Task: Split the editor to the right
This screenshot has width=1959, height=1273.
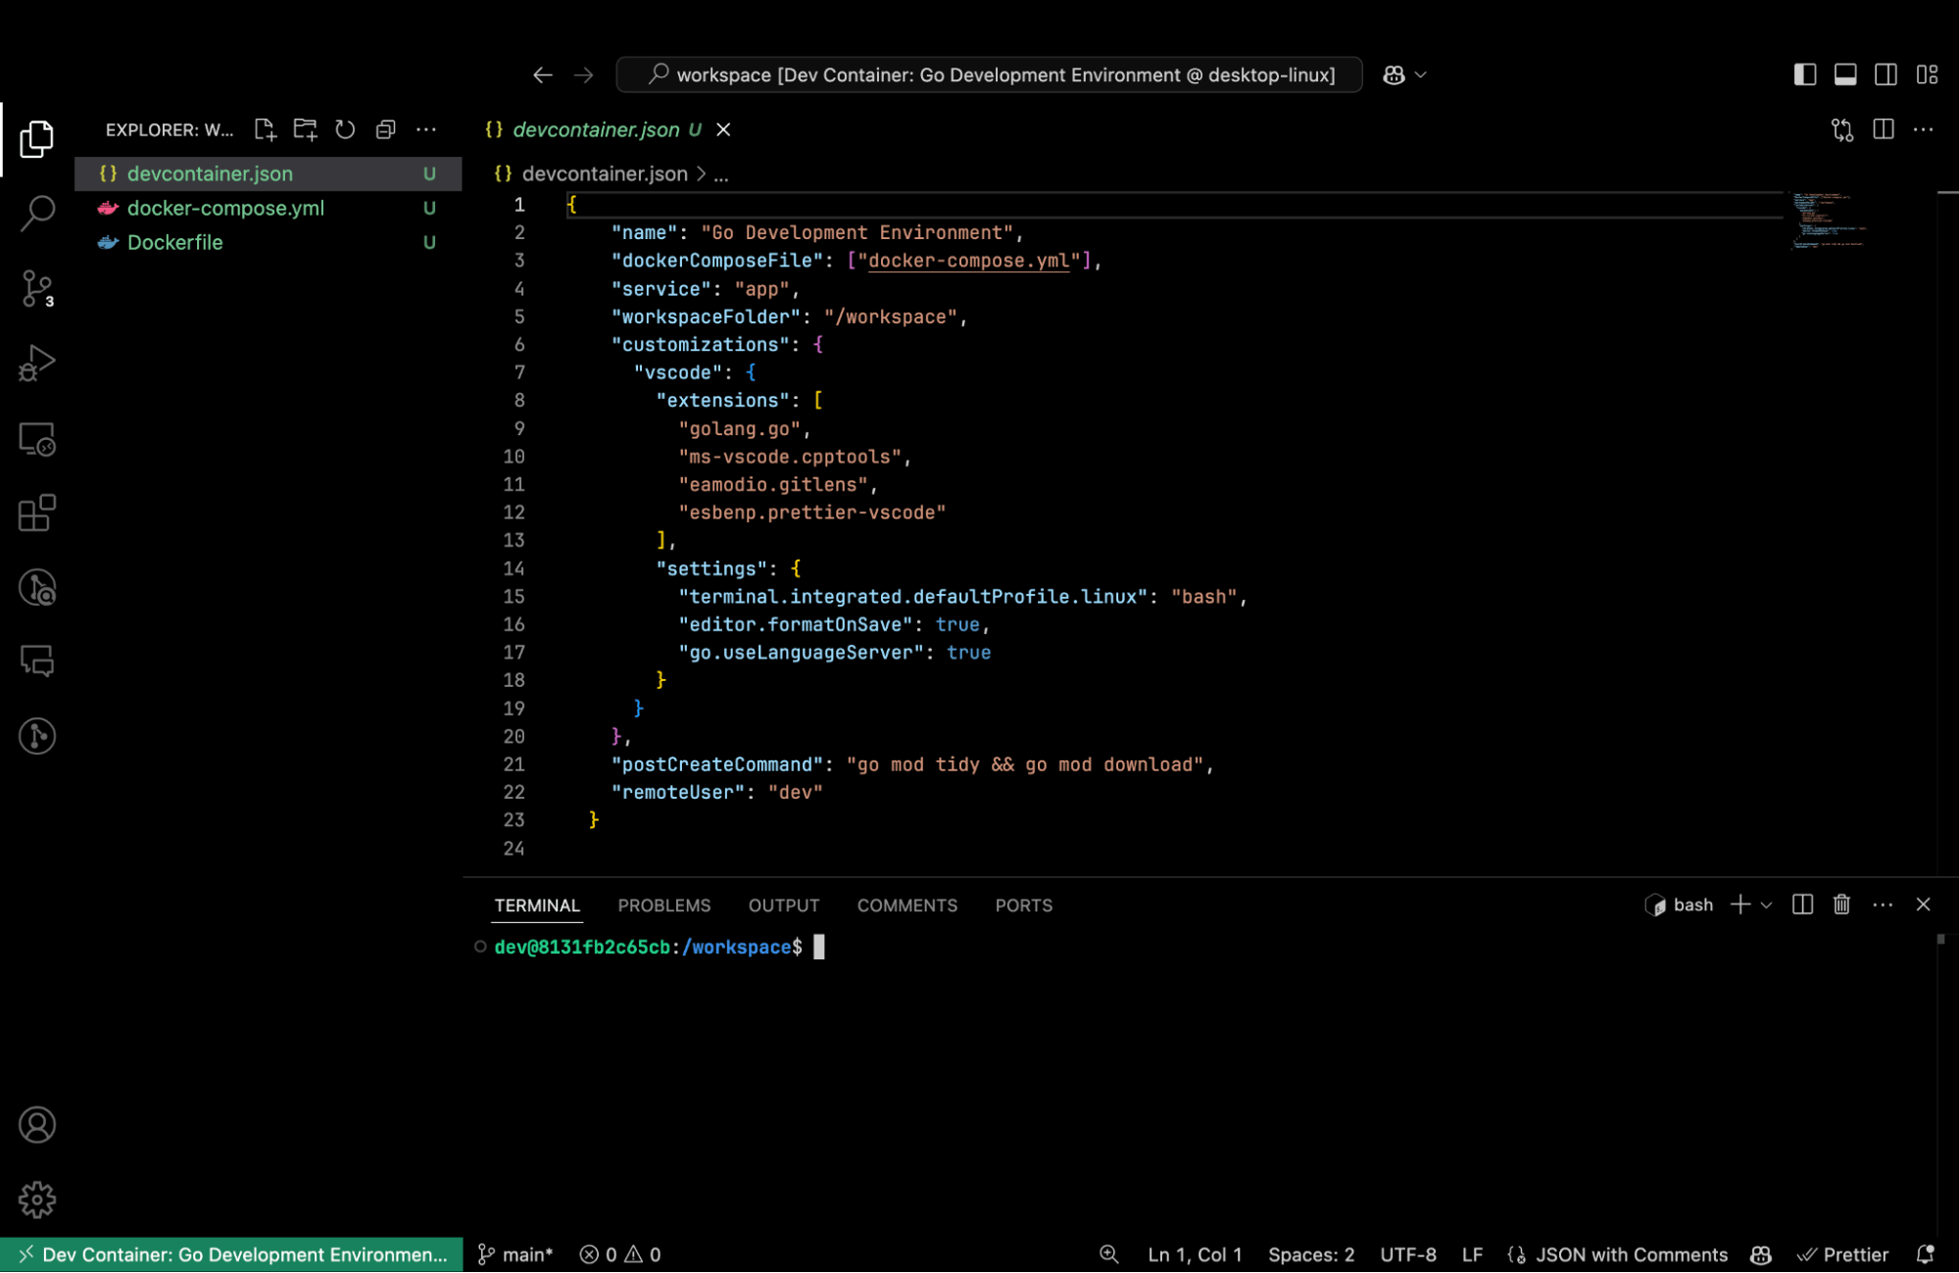Action: tap(1884, 129)
